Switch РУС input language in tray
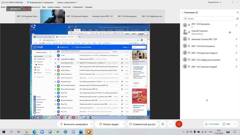Image resolution: width=240 pixels, height=135 pixels. (x=211, y=132)
